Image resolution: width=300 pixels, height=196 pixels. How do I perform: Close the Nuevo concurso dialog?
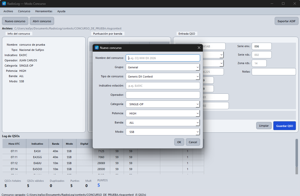(199, 48)
